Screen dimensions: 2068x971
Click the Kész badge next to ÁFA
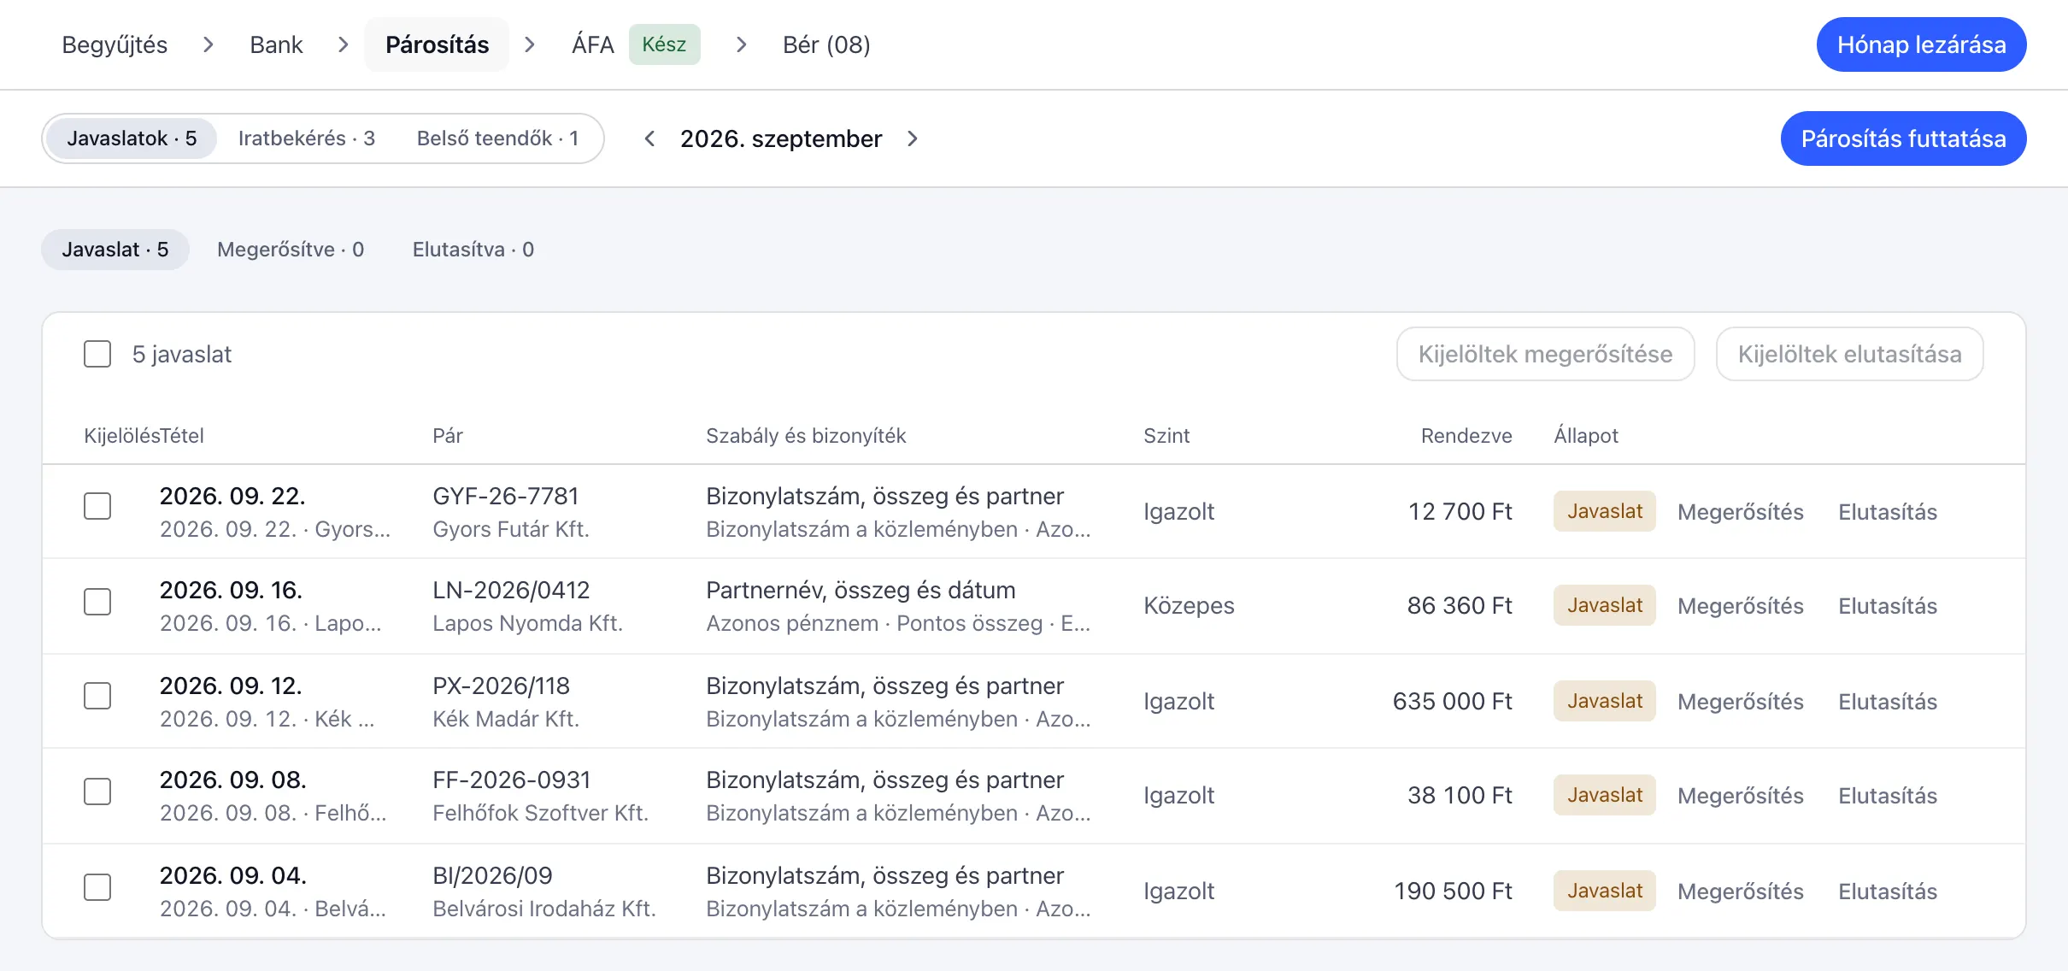pyautogui.click(x=664, y=44)
